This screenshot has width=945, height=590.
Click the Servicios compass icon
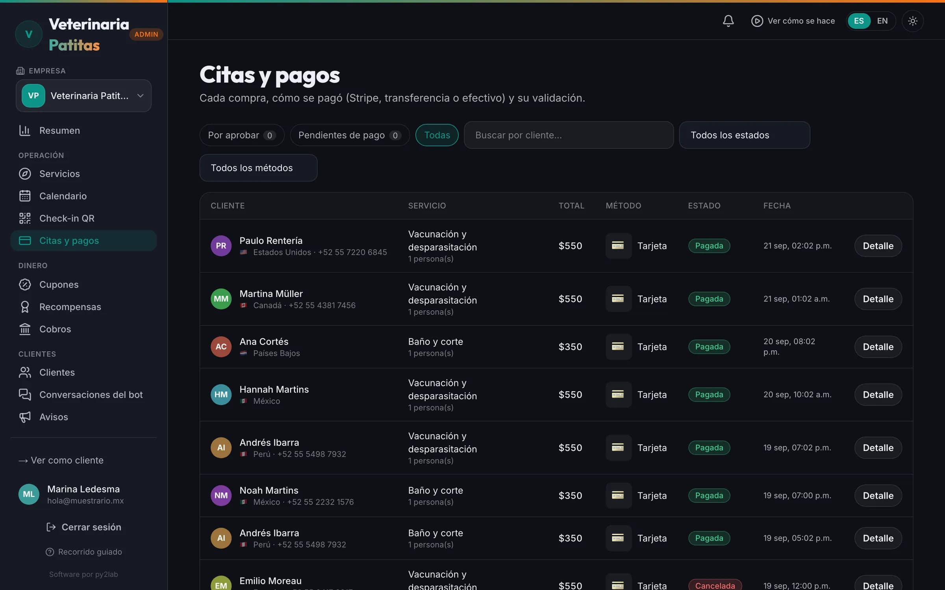[x=25, y=173]
